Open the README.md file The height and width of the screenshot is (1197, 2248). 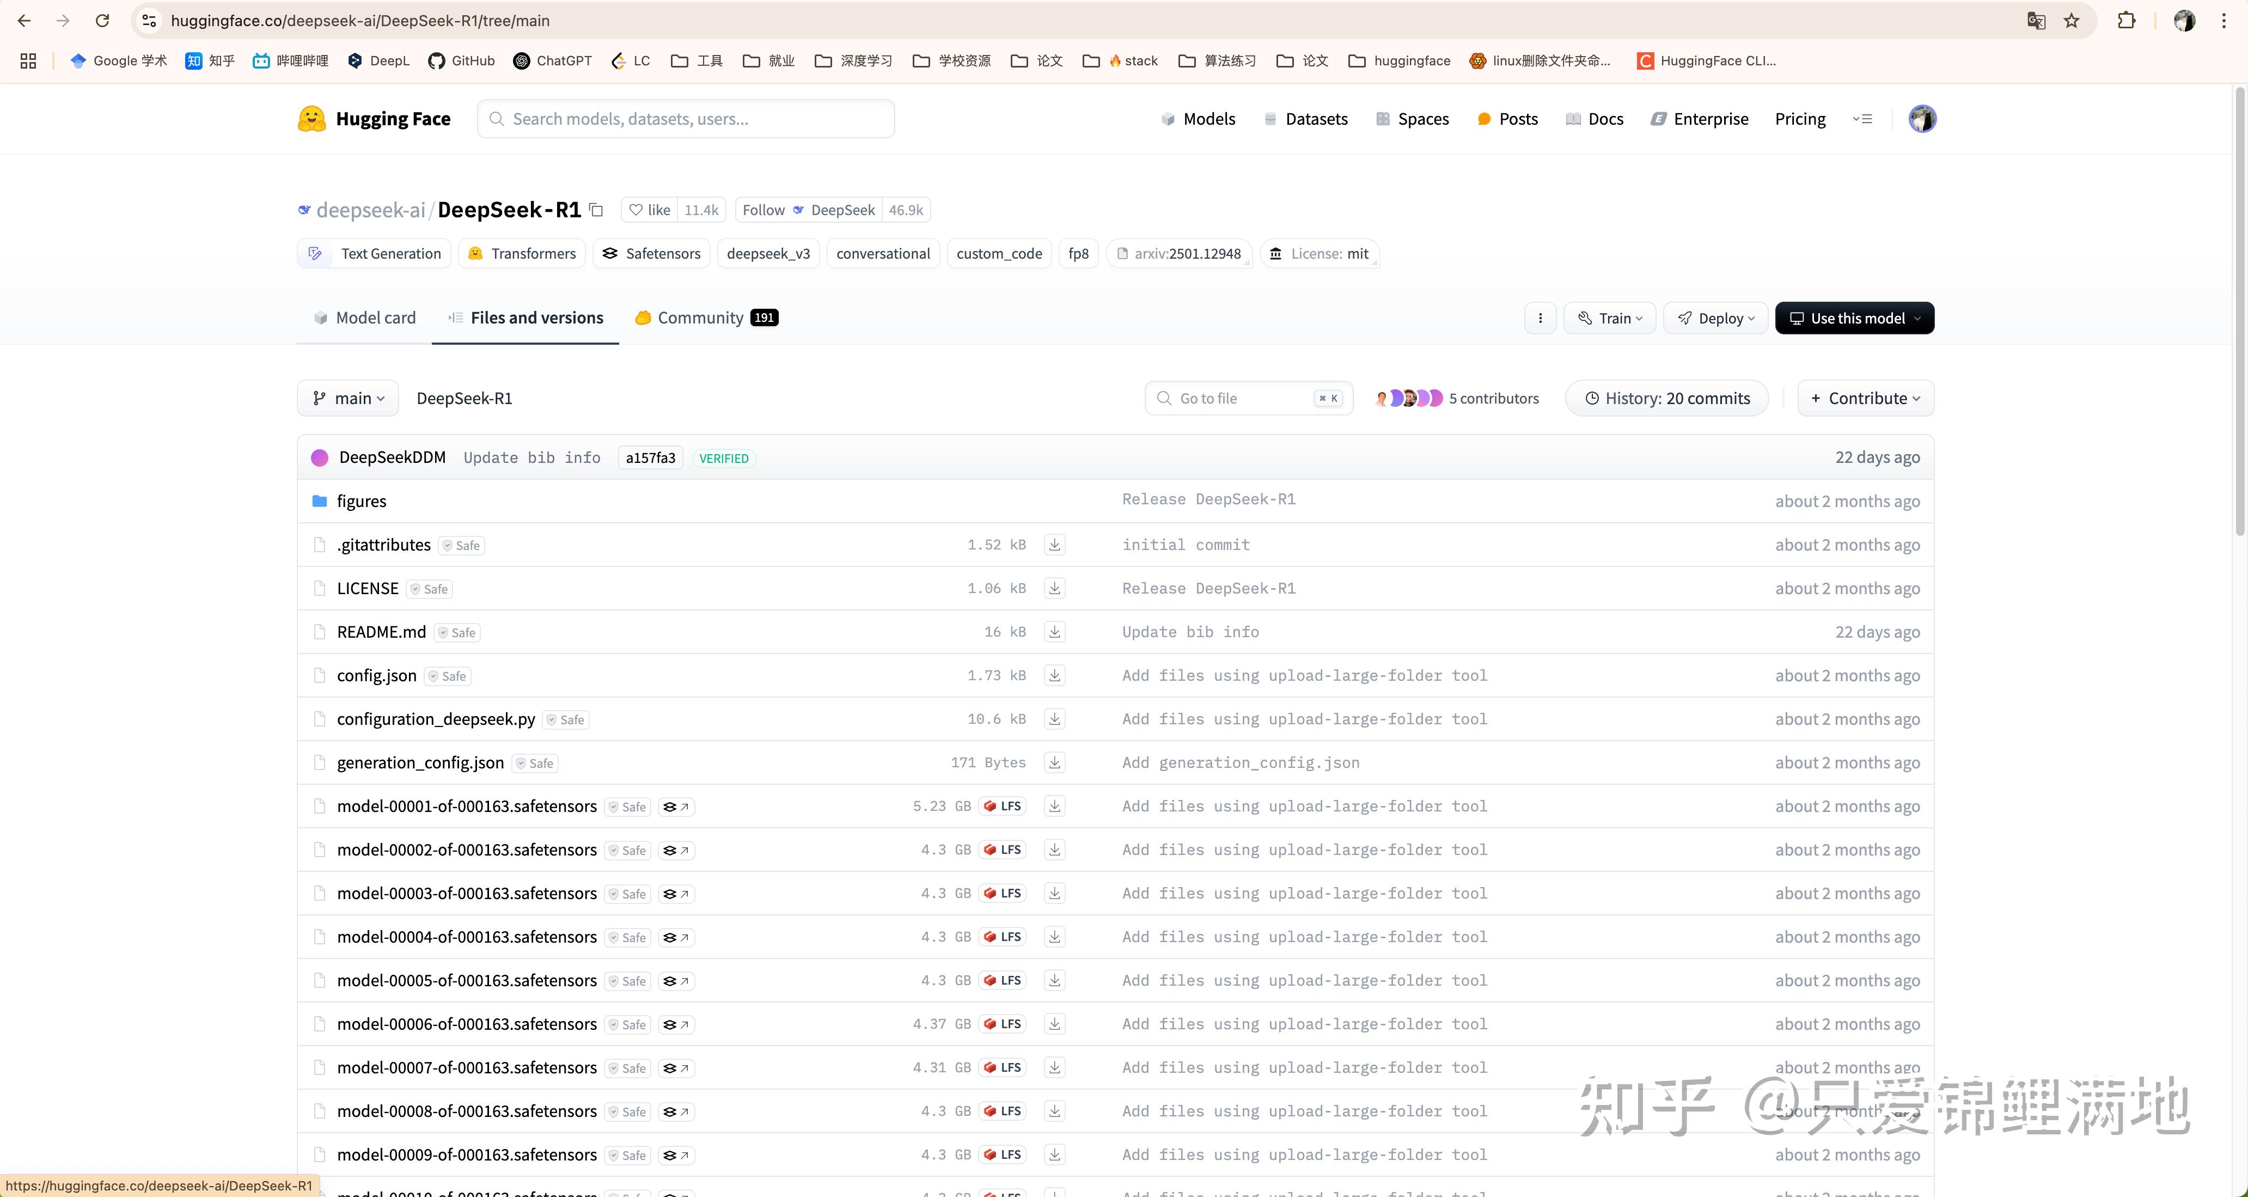[x=381, y=631]
